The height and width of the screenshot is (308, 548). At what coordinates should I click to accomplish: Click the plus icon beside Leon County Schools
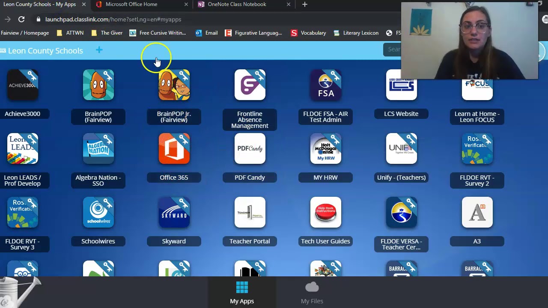[99, 50]
